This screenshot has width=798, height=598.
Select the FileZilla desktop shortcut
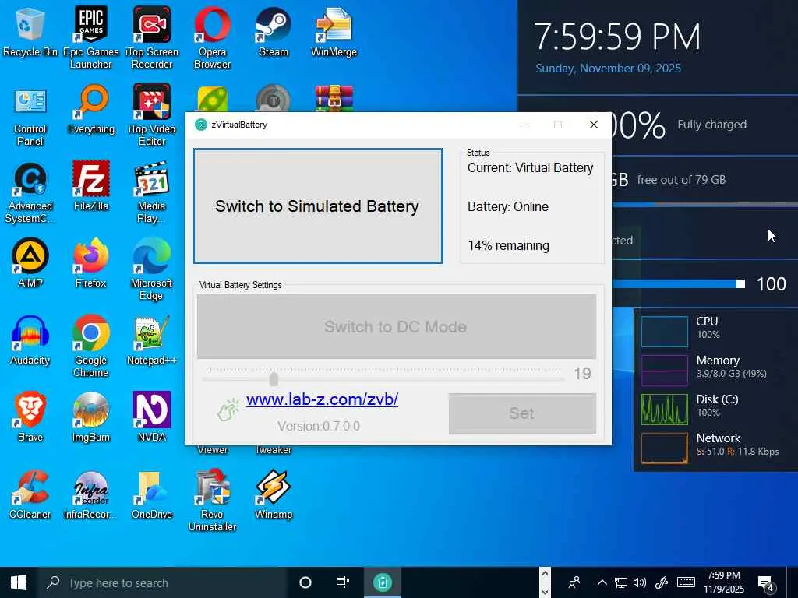click(90, 187)
